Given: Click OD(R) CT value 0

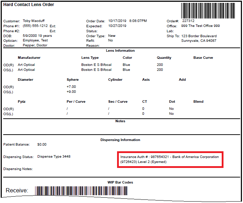Looking at the screenshot, I should click(x=143, y=109).
